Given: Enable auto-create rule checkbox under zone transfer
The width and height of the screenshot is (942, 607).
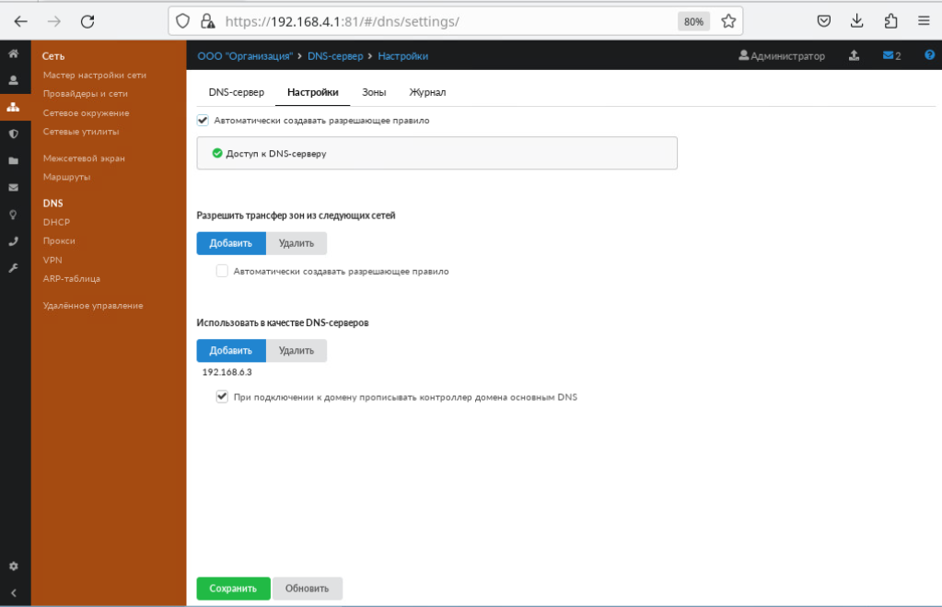Looking at the screenshot, I should (222, 272).
